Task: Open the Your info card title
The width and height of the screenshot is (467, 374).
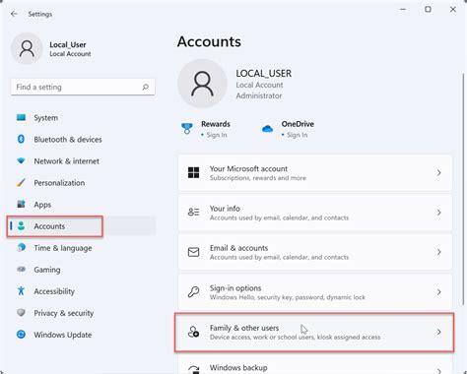Action: [225, 209]
